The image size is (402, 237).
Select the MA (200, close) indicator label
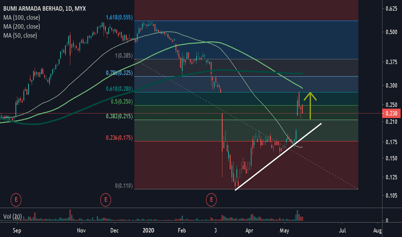(x=22, y=27)
